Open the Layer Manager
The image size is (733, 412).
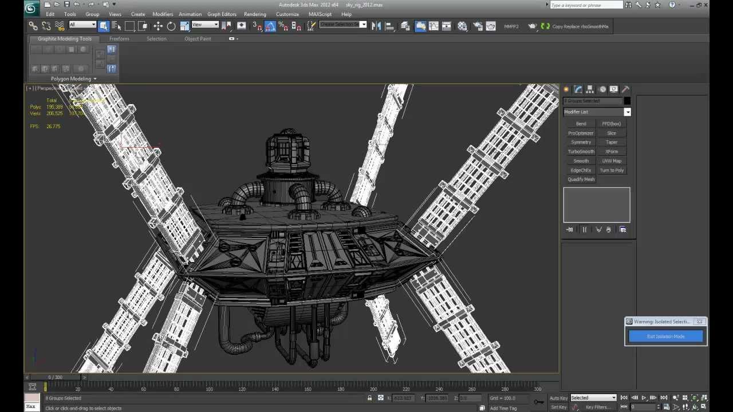pos(405,26)
